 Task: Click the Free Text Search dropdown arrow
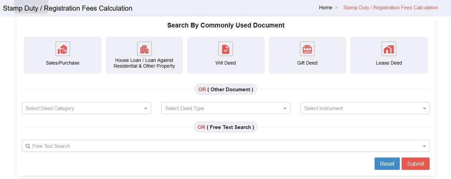tap(424, 146)
